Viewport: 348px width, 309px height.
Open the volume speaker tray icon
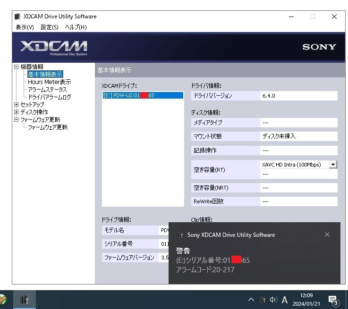tap(273, 300)
